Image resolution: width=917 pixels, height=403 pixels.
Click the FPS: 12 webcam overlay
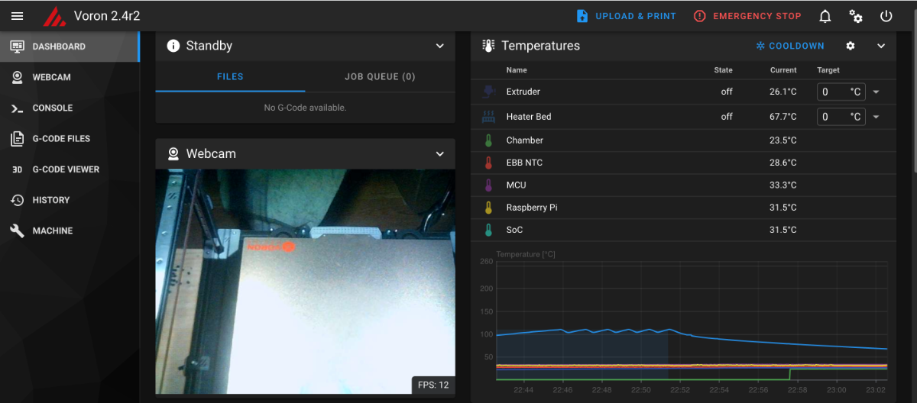433,385
